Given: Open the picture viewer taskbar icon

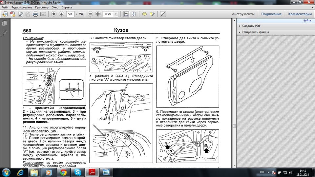Looking at the screenshot, I should (106, 172).
